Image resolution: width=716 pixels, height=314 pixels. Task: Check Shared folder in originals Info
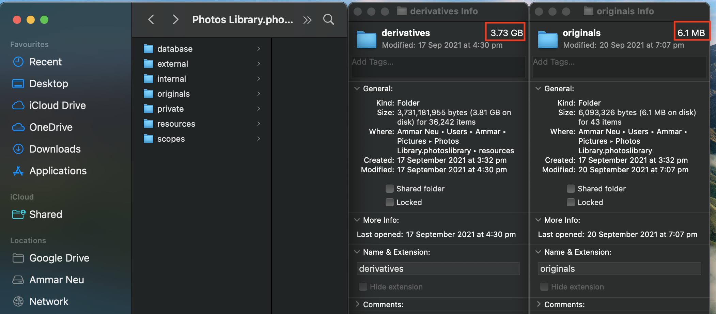(571, 189)
